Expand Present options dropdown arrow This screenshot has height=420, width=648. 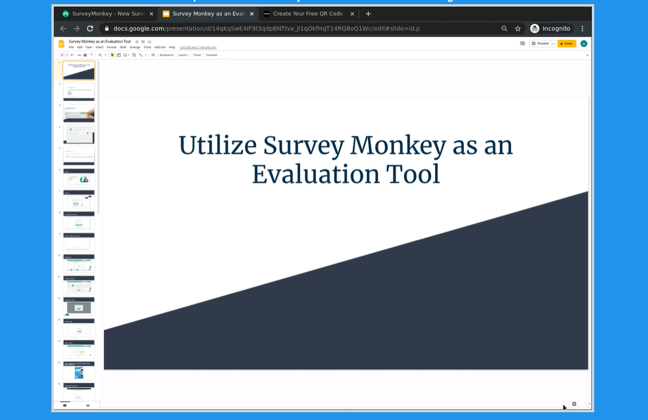(554, 44)
